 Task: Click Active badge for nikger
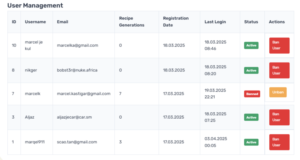click(251, 70)
